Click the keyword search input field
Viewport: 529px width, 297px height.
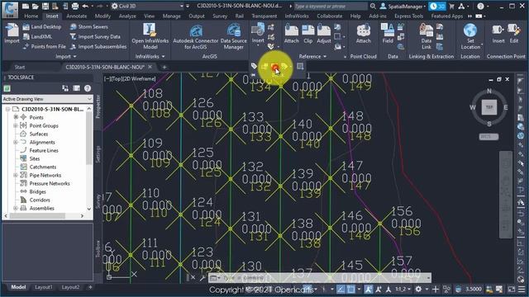331,6
